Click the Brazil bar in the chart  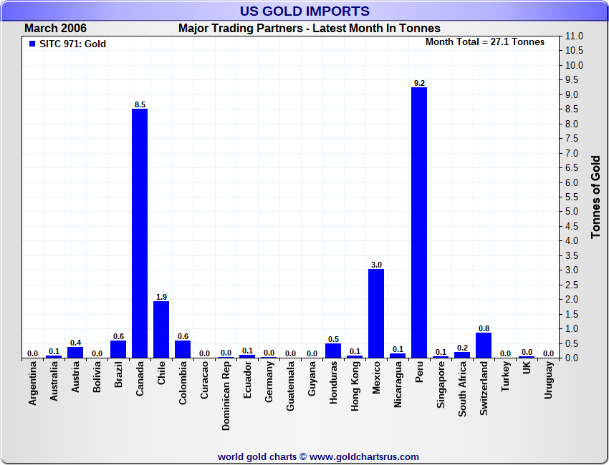118,349
